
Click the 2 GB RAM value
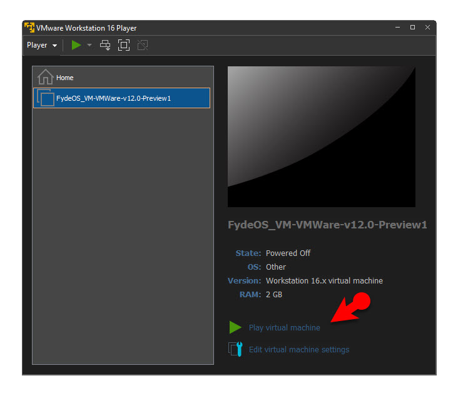pos(274,295)
